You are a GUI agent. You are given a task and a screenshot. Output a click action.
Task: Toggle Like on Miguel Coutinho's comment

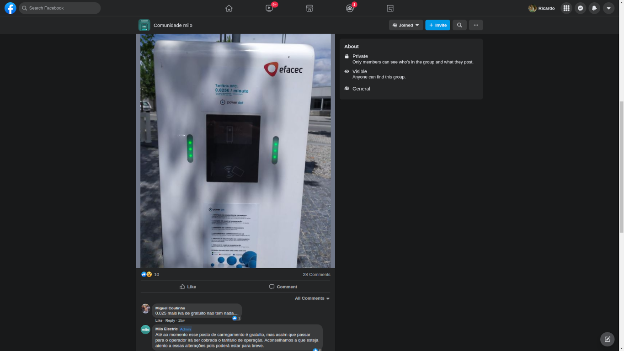tap(159, 320)
